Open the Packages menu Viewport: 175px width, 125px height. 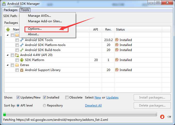click(10, 10)
